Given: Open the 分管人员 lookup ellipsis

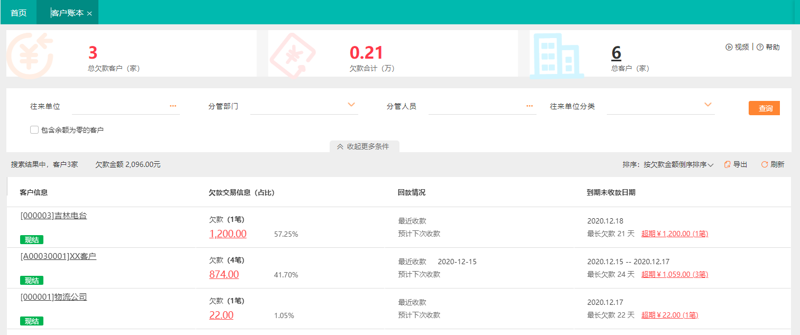Looking at the screenshot, I should [x=530, y=106].
